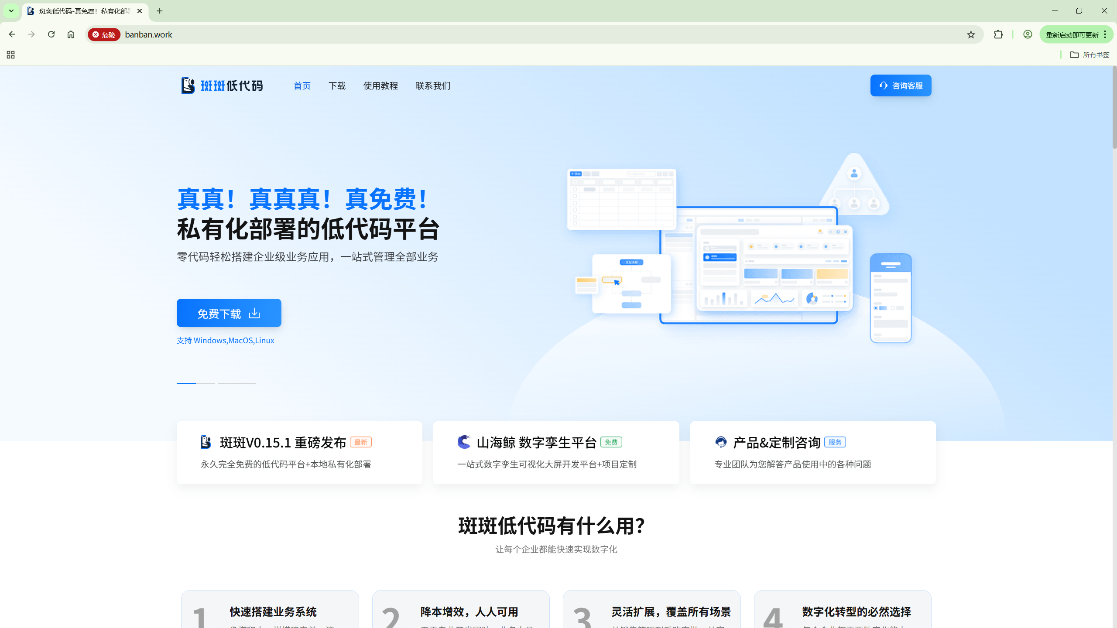Open the 使用教程 navigation item
Image resolution: width=1117 pixels, height=628 pixels.
pos(380,86)
